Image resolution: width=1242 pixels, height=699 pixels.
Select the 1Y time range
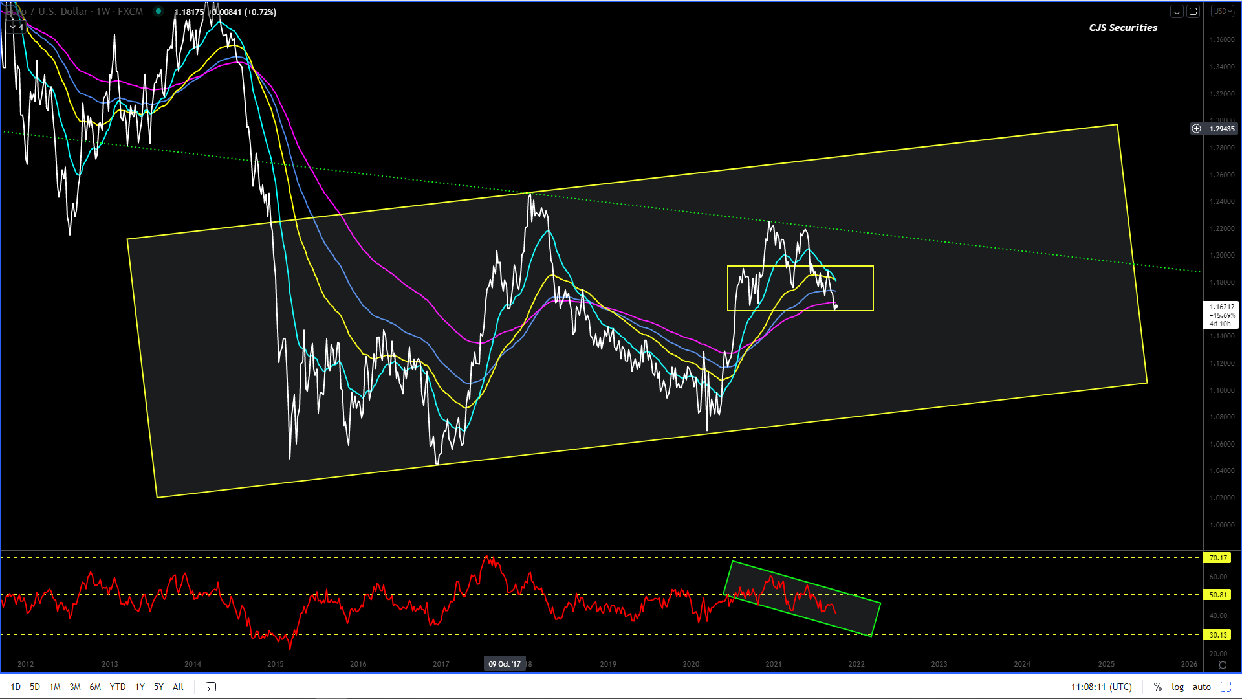140,687
